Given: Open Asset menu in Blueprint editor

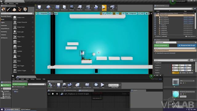Looking at the screenshot, I should (x=22, y=79).
